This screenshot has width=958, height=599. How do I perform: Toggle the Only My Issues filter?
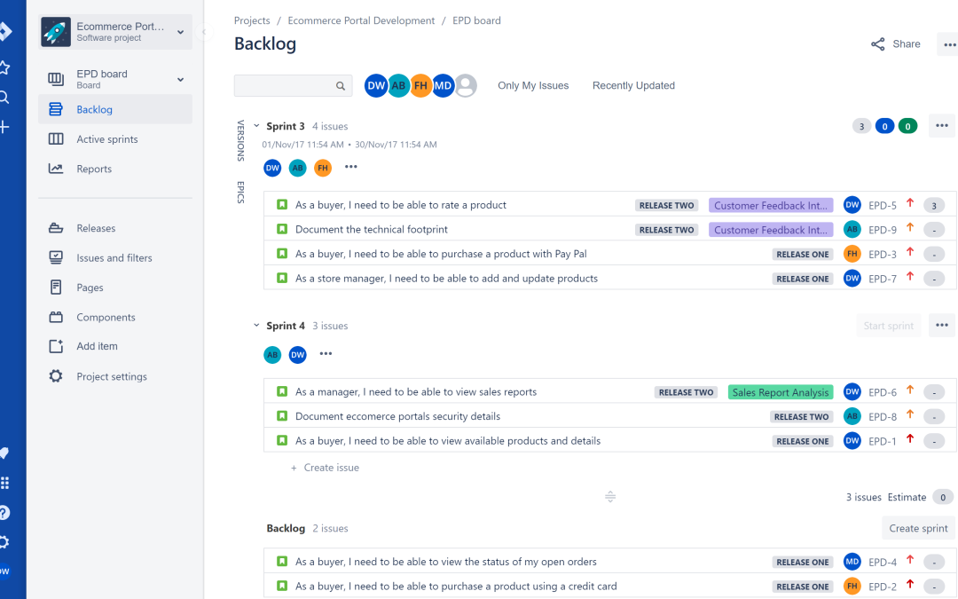[x=533, y=86]
